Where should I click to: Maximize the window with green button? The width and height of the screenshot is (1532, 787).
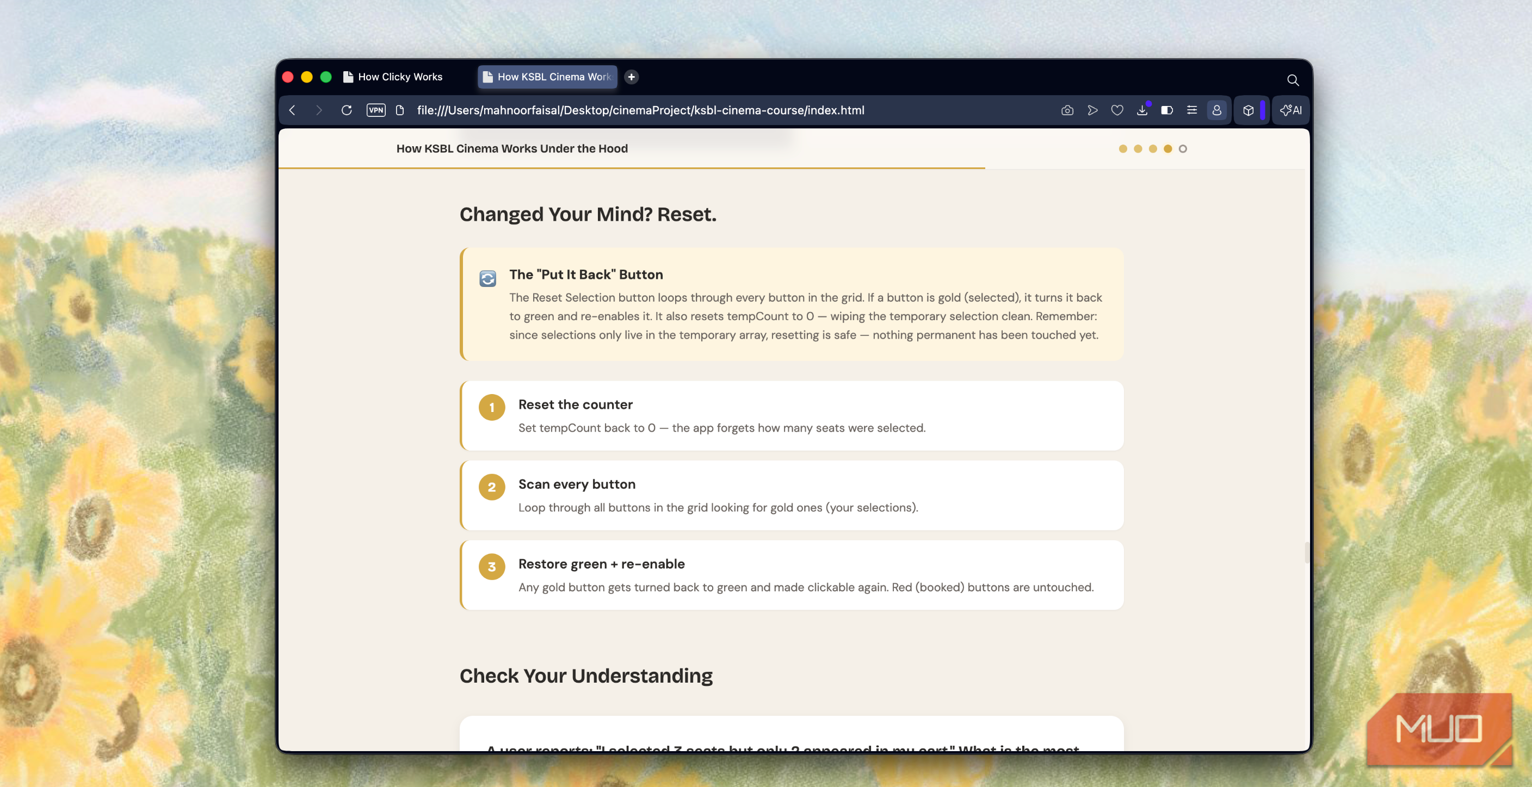point(326,77)
